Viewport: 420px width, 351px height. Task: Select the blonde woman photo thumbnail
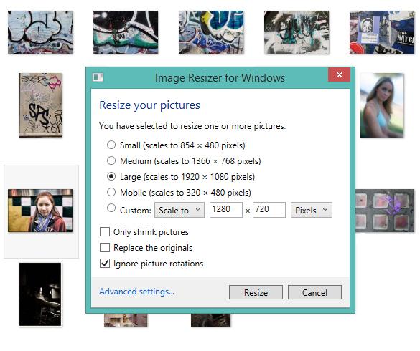pyautogui.click(x=382, y=105)
